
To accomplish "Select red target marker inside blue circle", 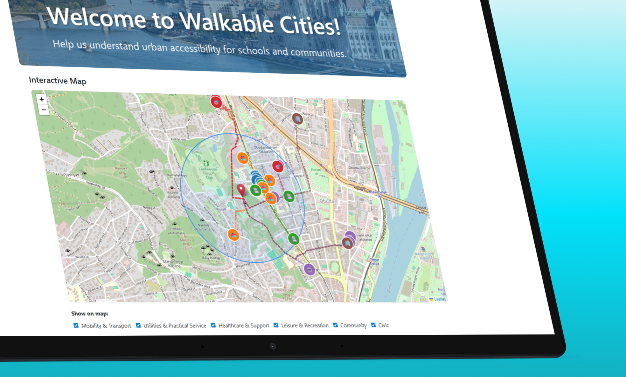I will point(278,166).
